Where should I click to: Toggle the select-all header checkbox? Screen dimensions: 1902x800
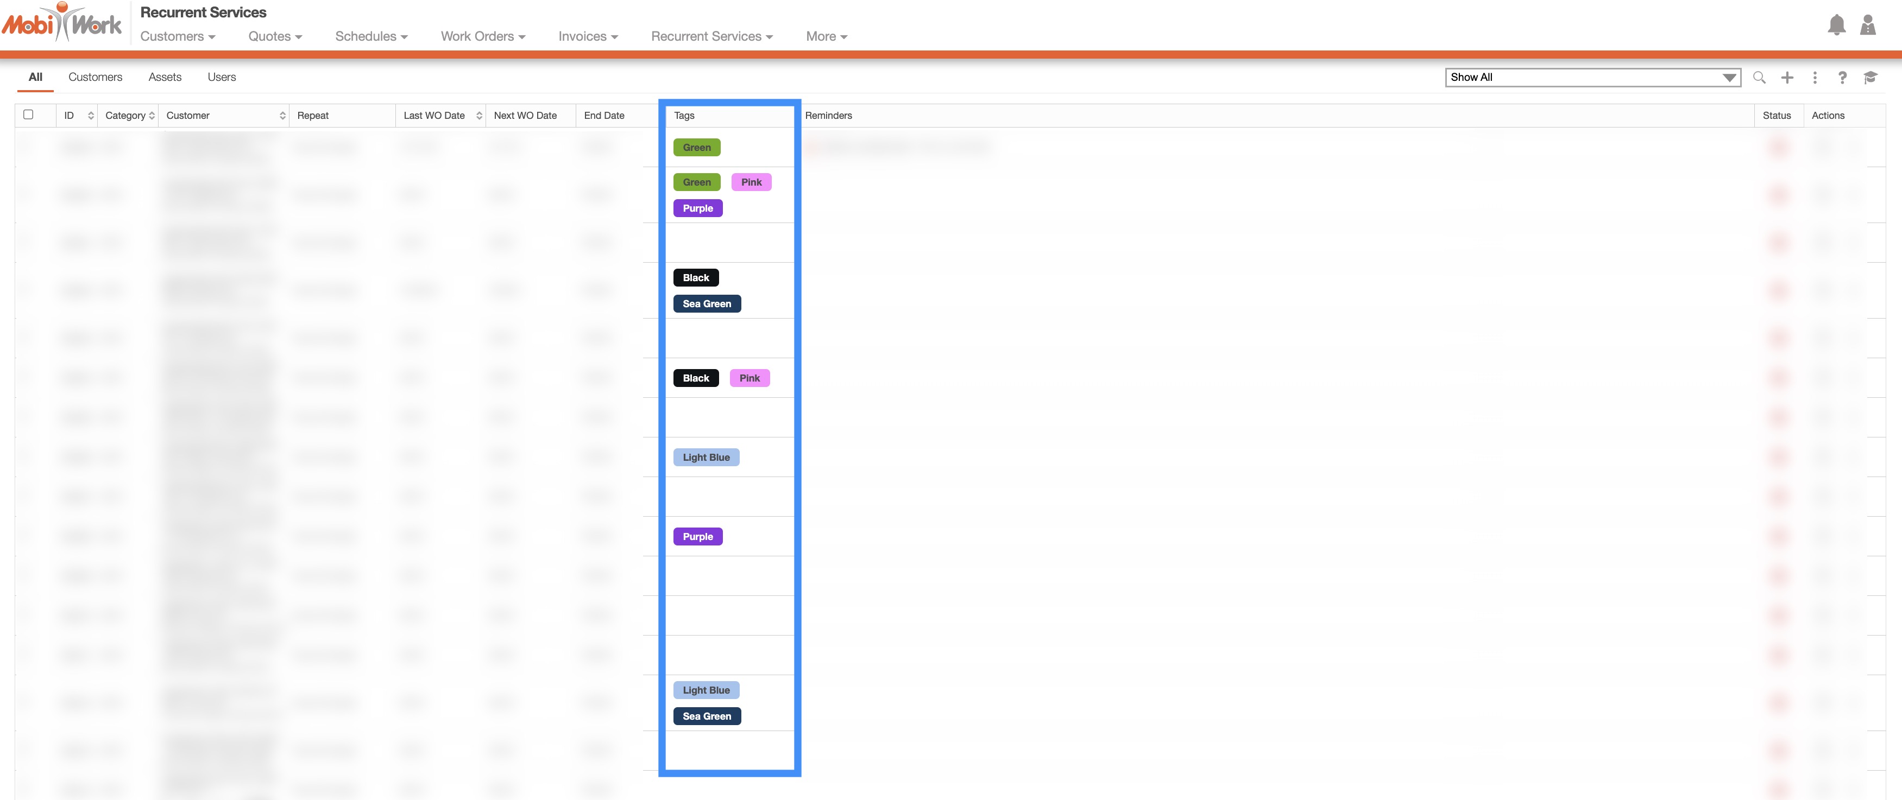point(28,115)
